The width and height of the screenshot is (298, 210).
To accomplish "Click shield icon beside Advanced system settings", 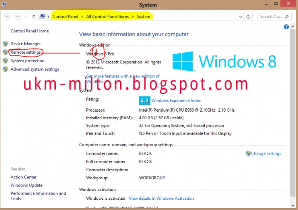I will click(x=5, y=69).
